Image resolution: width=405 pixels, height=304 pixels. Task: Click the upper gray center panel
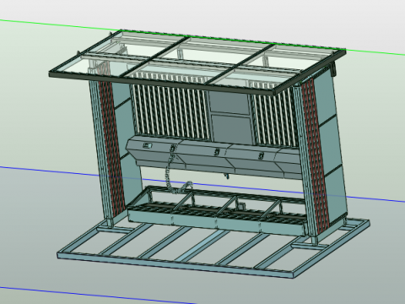(229, 103)
